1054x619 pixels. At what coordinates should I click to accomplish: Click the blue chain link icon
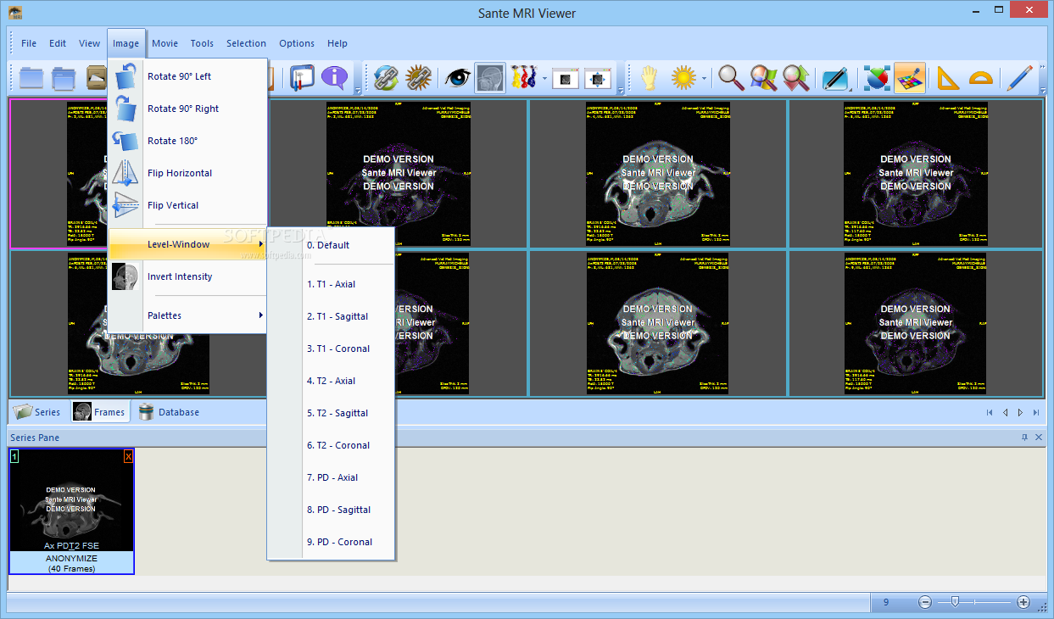coord(387,78)
